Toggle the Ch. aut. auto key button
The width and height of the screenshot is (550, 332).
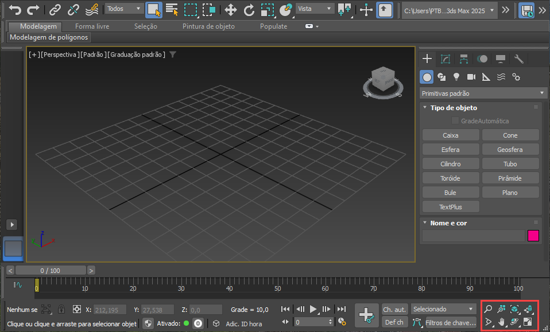pyautogui.click(x=394, y=310)
